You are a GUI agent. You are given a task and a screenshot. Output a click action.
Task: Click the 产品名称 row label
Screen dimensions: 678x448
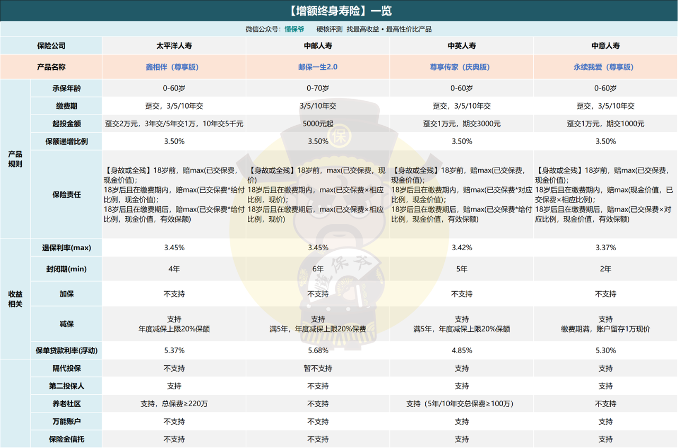[x=51, y=67]
